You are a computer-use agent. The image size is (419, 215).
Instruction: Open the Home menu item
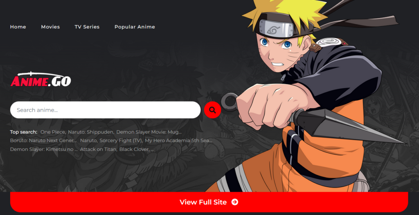tap(18, 27)
